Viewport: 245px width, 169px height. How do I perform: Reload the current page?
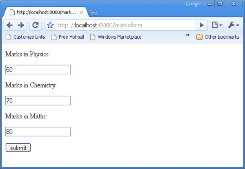(35, 25)
